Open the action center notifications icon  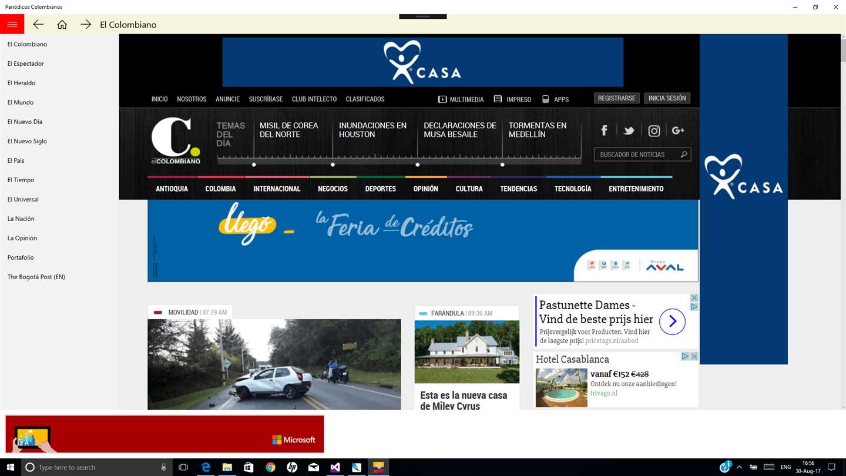(831, 467)
